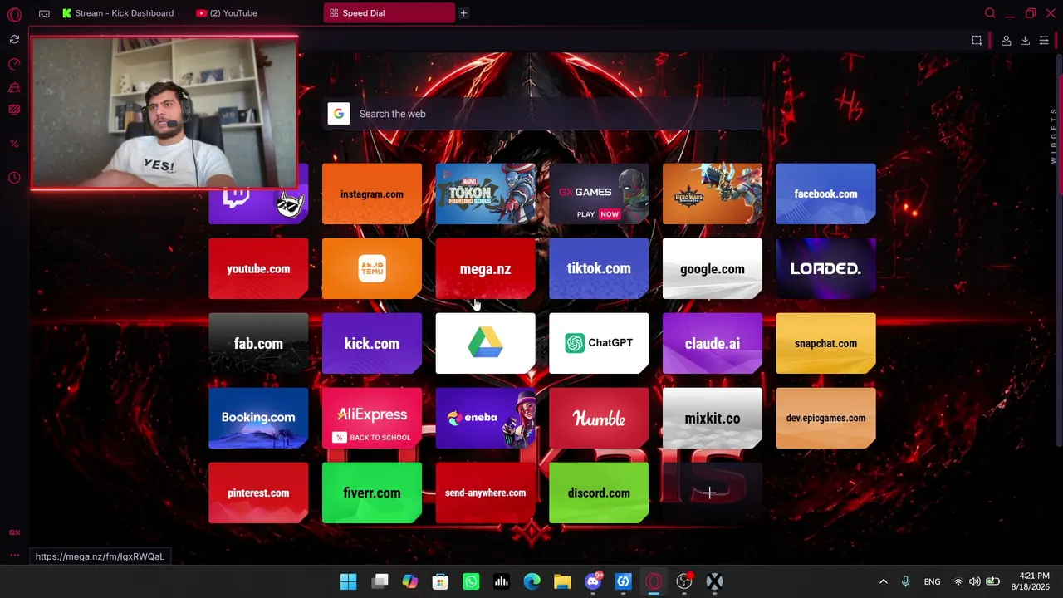Open the blue link app taskbar icon

[623, 581]
